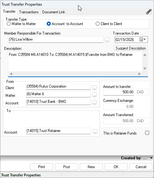Open the Transaction Date calendar icon
Viewport: 154px width, 178px height.
coord(141,39)
